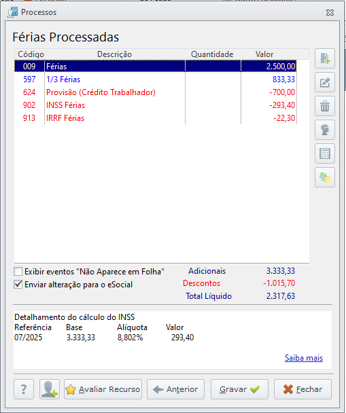The height and width of the screenshot is (413, 346).
Task: Click the Avaliar Recurso button
Action: 103,389
